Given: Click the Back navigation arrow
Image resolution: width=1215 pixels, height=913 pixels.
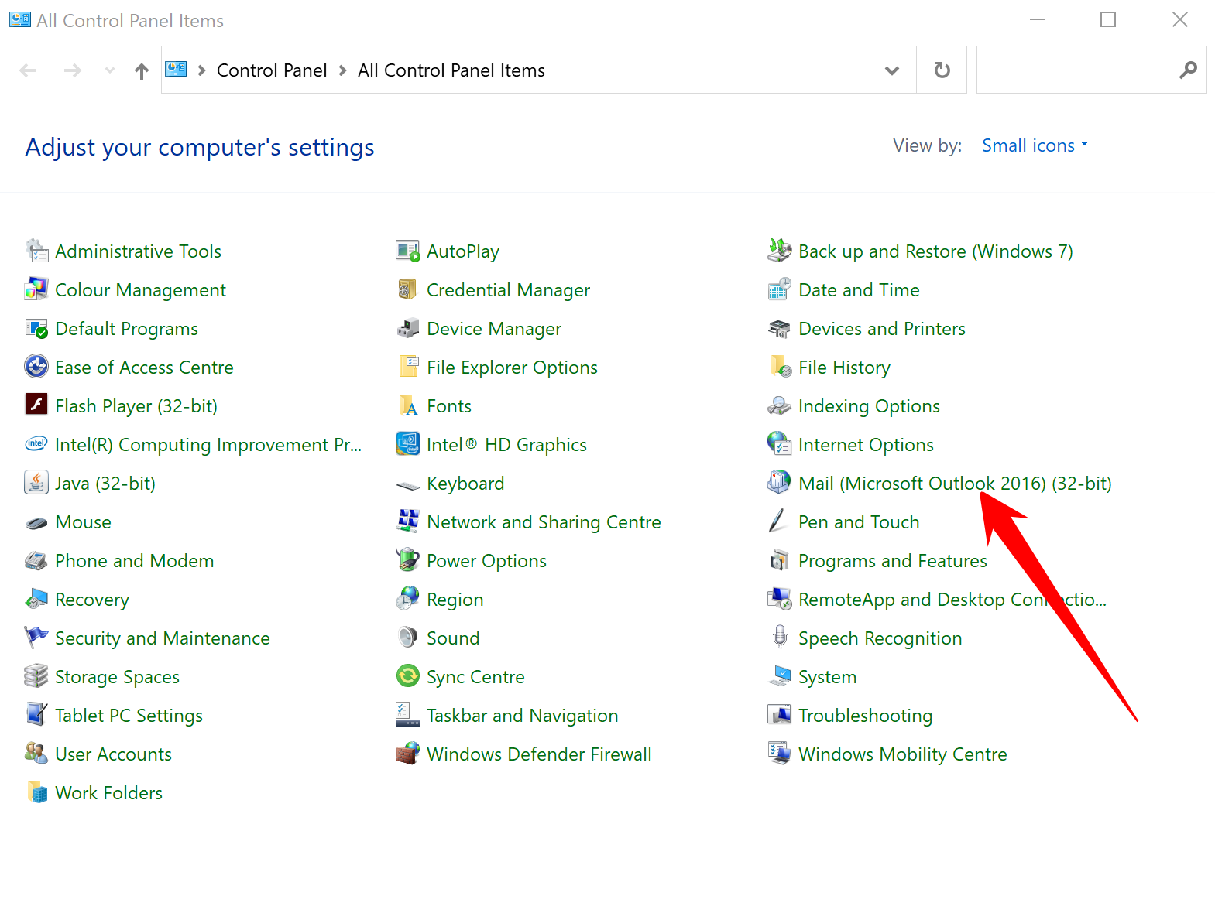Looking at the screenshot, I should tap(29, 70).
